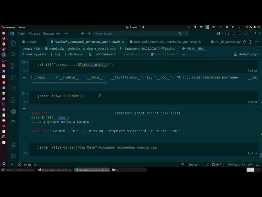Open the remote window indicator in status bar

pos(12,164)
